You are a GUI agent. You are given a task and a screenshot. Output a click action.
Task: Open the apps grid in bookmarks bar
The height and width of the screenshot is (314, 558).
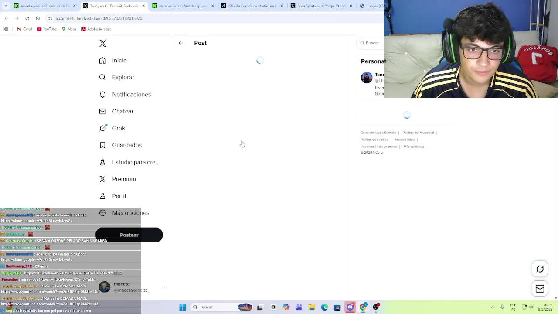coord(6,29)
